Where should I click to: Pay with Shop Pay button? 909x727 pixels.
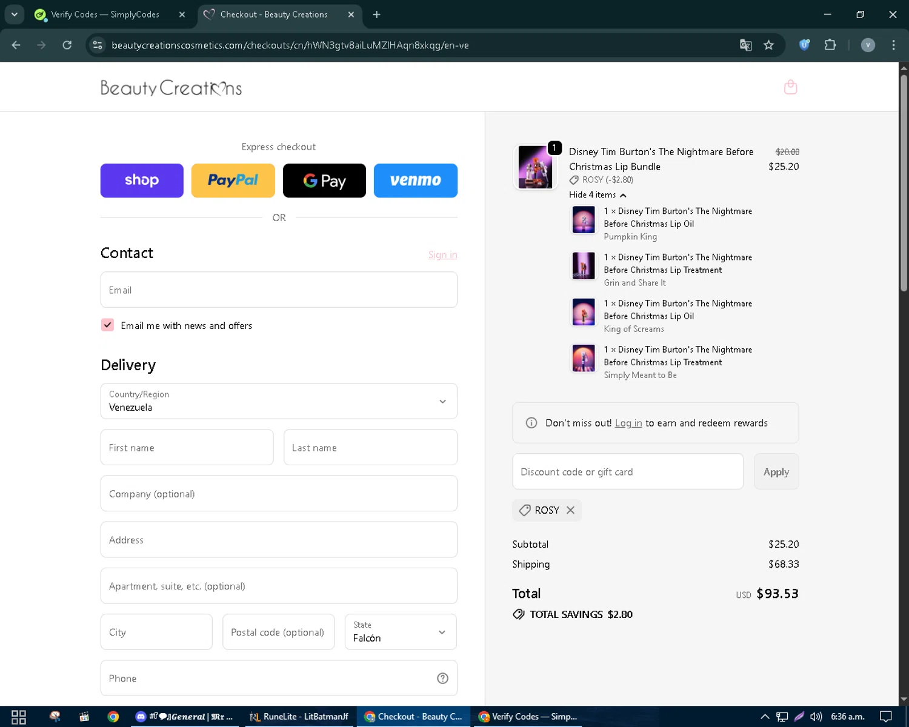click(x=142, y=181)
